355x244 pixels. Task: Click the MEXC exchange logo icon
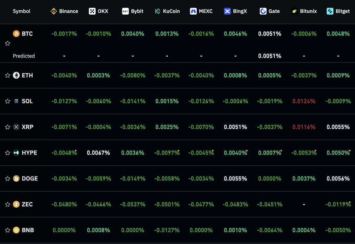pos(193,11)
